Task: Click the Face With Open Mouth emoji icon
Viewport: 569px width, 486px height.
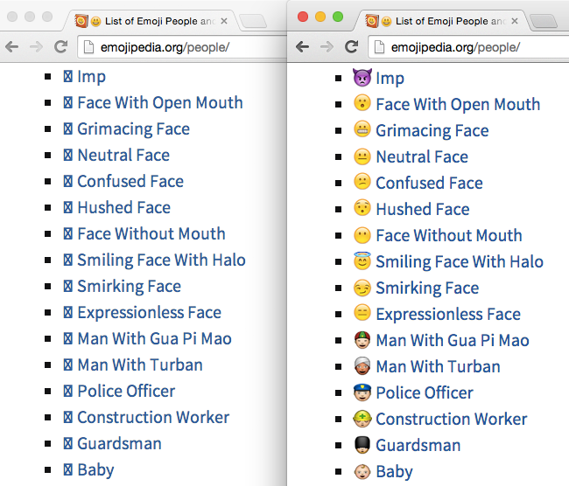Action: pos(362,103)
